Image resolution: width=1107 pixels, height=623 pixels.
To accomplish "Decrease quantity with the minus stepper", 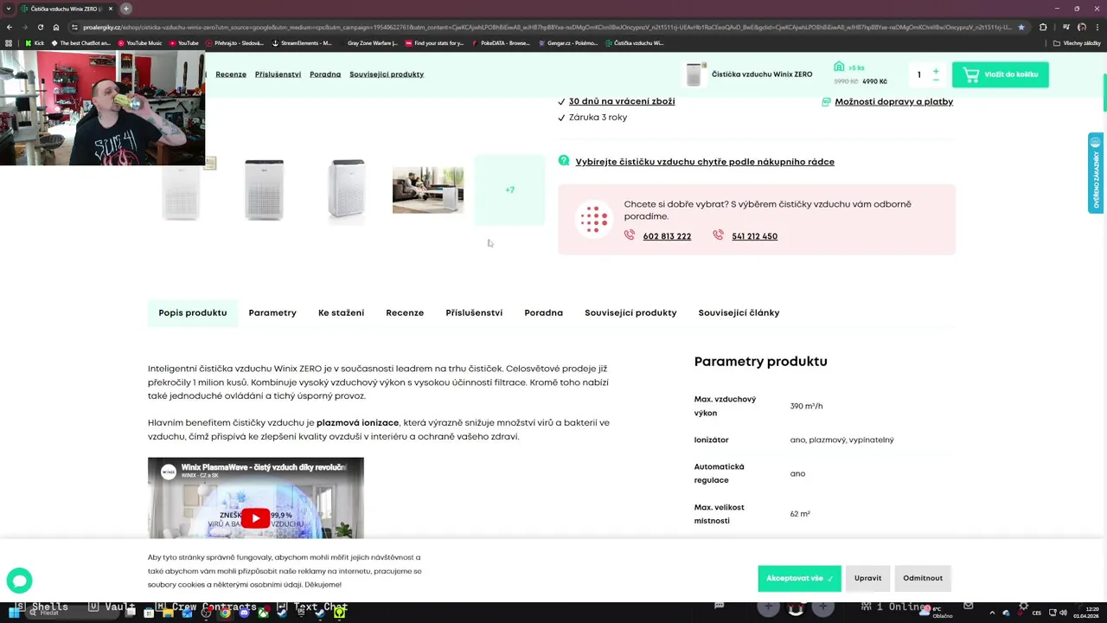I will pos(936,80).
